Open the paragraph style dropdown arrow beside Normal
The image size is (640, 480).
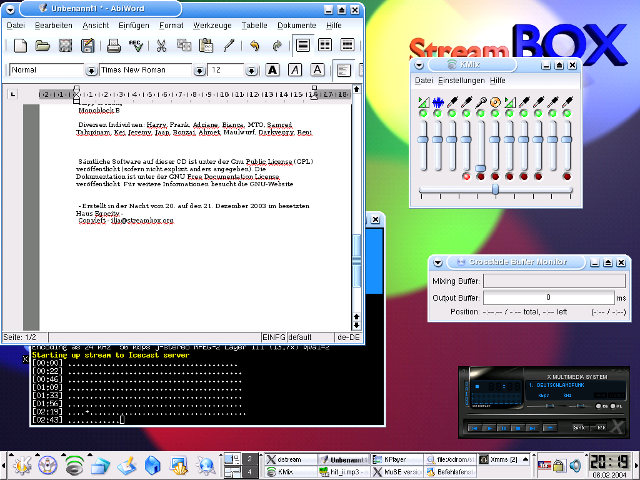91,71
